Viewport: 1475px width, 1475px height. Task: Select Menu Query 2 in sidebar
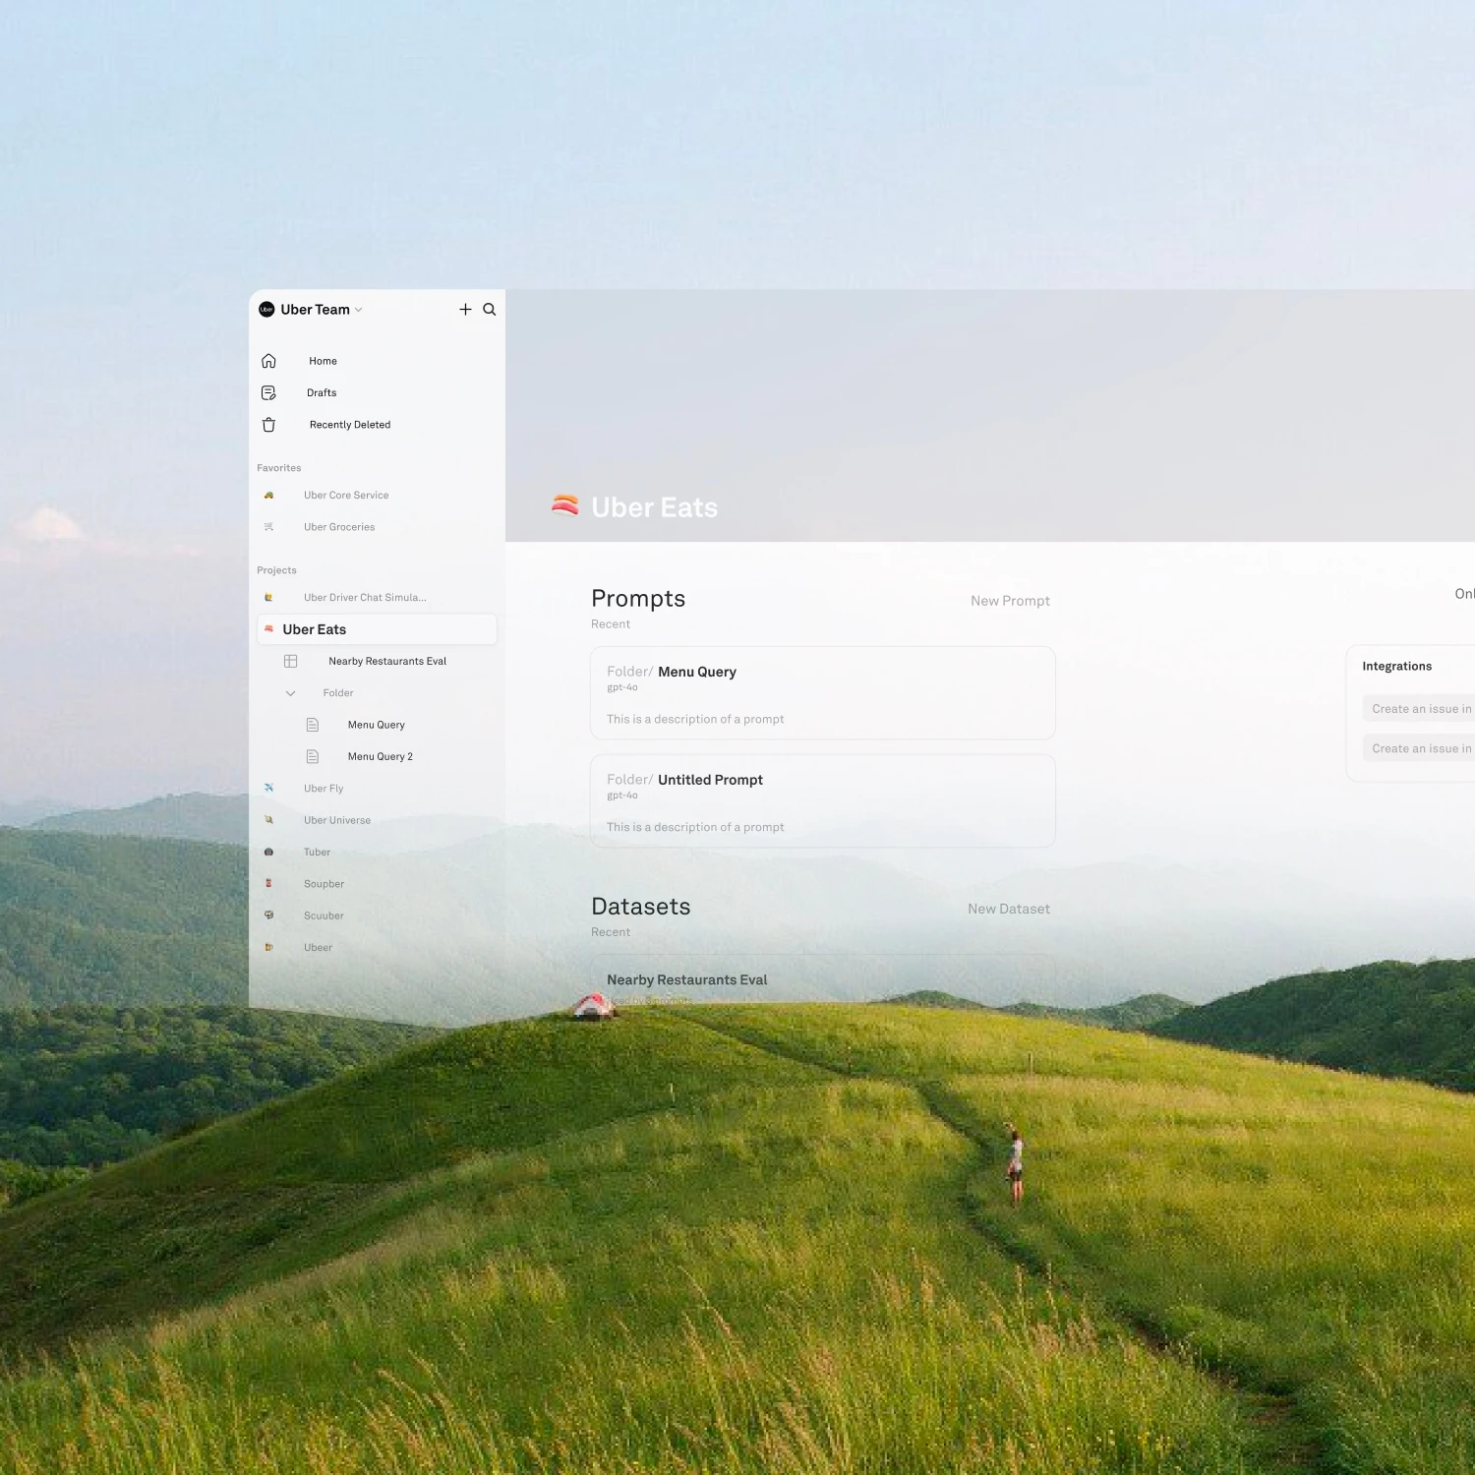point(380,757)
